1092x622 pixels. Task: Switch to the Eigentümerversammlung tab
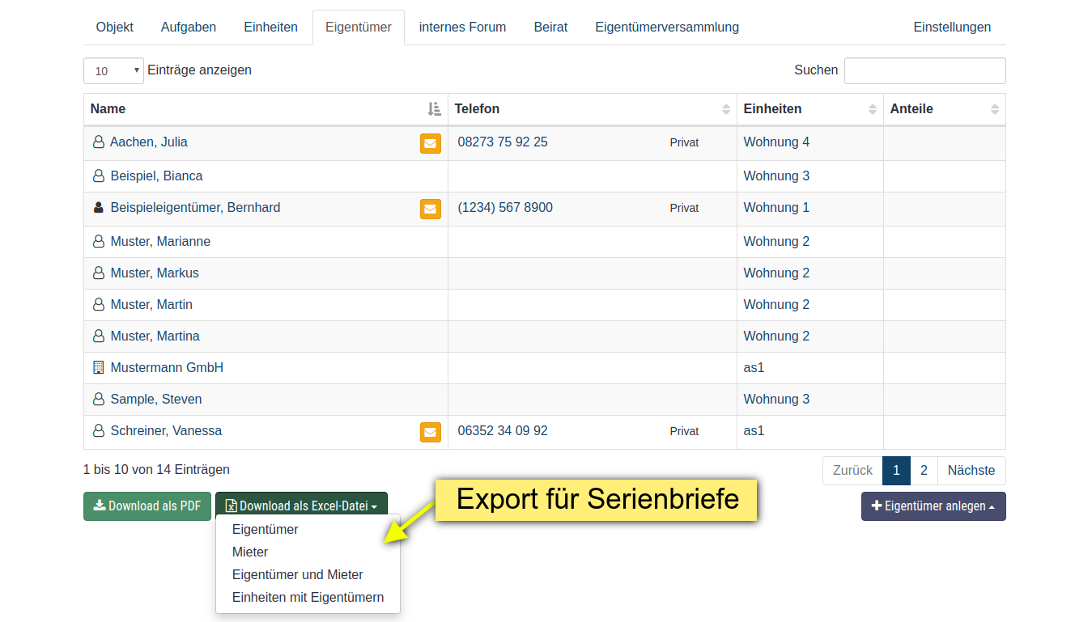click(666, 28)
